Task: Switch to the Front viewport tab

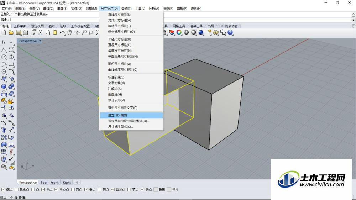Action: pyautogui.click(x=54, y=182)
